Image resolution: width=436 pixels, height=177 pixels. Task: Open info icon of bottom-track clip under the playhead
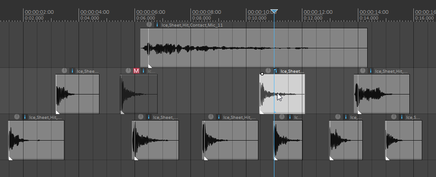(290, 117)
